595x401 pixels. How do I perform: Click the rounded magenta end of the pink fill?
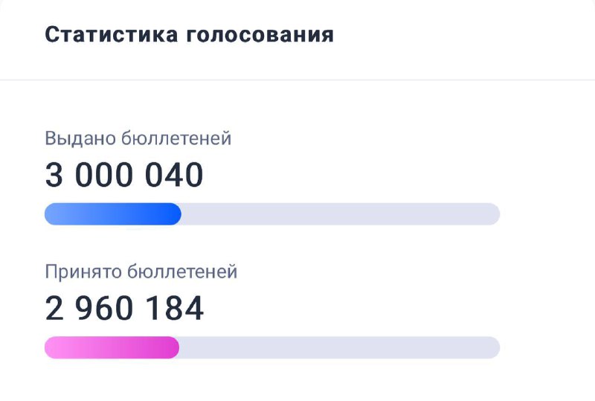172,347
